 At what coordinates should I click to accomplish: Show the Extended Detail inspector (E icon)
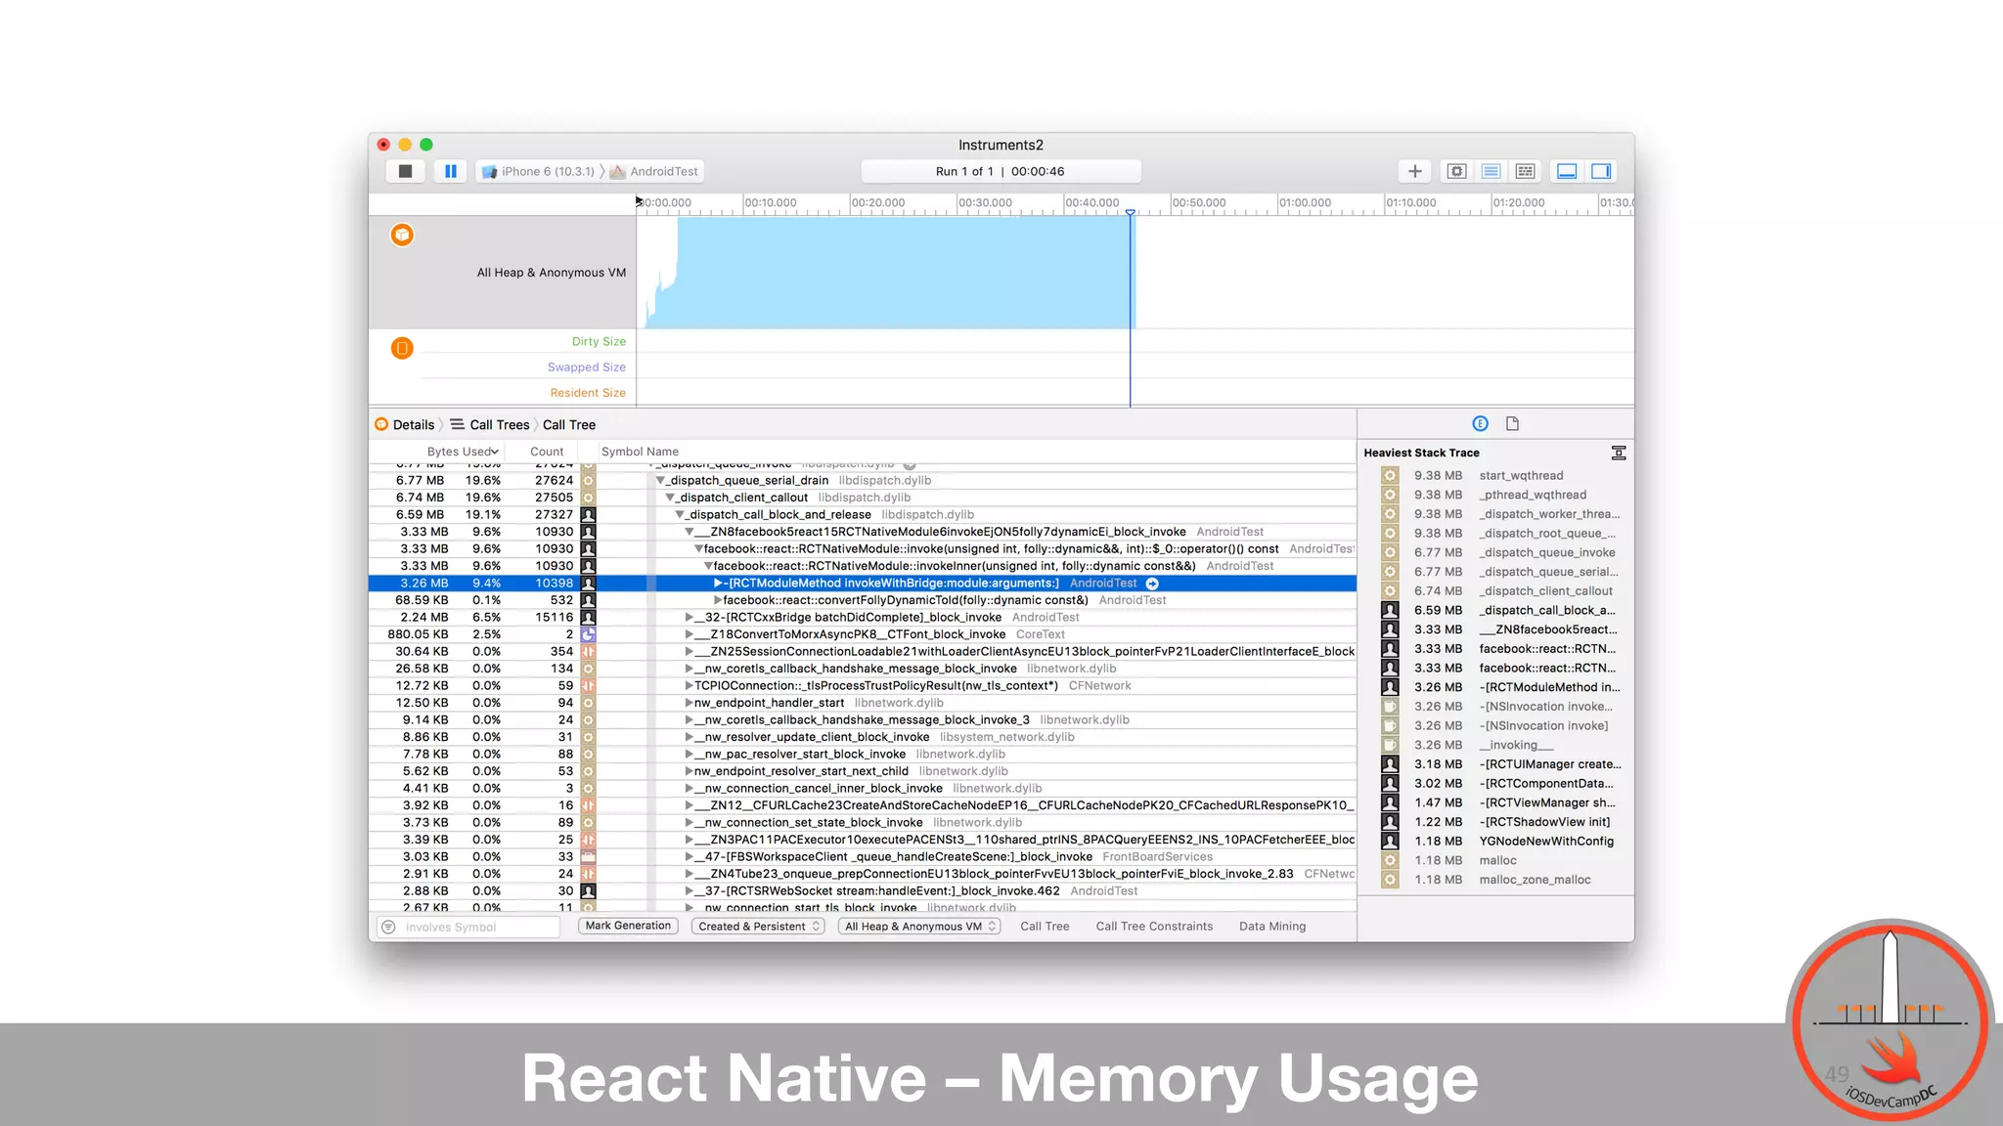point(1480,423)
